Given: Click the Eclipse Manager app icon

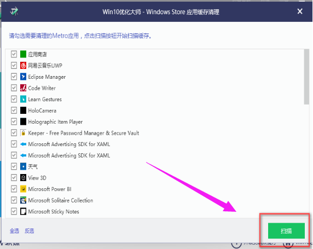Looking at the screenshot, I should point(23,77).
